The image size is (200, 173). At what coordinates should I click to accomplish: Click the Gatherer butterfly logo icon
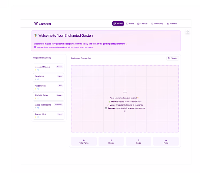tap(36, 24)
